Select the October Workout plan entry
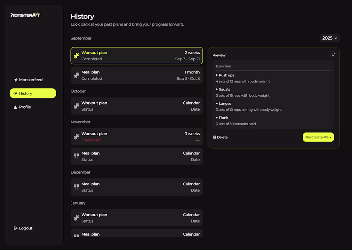The width and height of the screenshot is (352, 250). pyautogui.click(x=137, y=106)
